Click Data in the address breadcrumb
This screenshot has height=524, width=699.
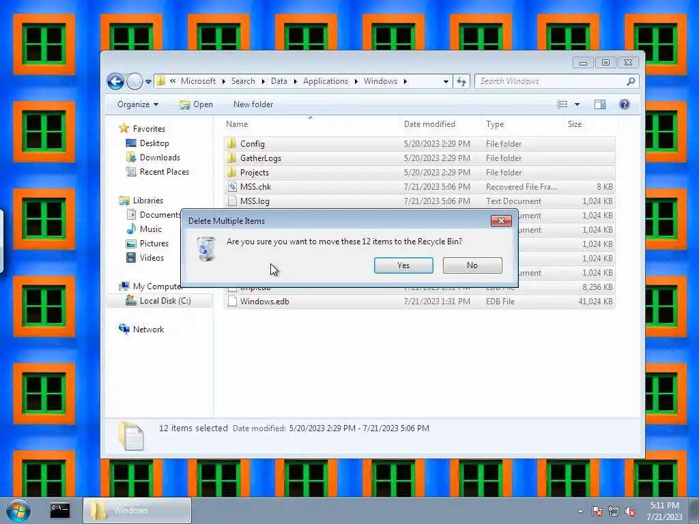pyautogui.click(x=279, y=81)
